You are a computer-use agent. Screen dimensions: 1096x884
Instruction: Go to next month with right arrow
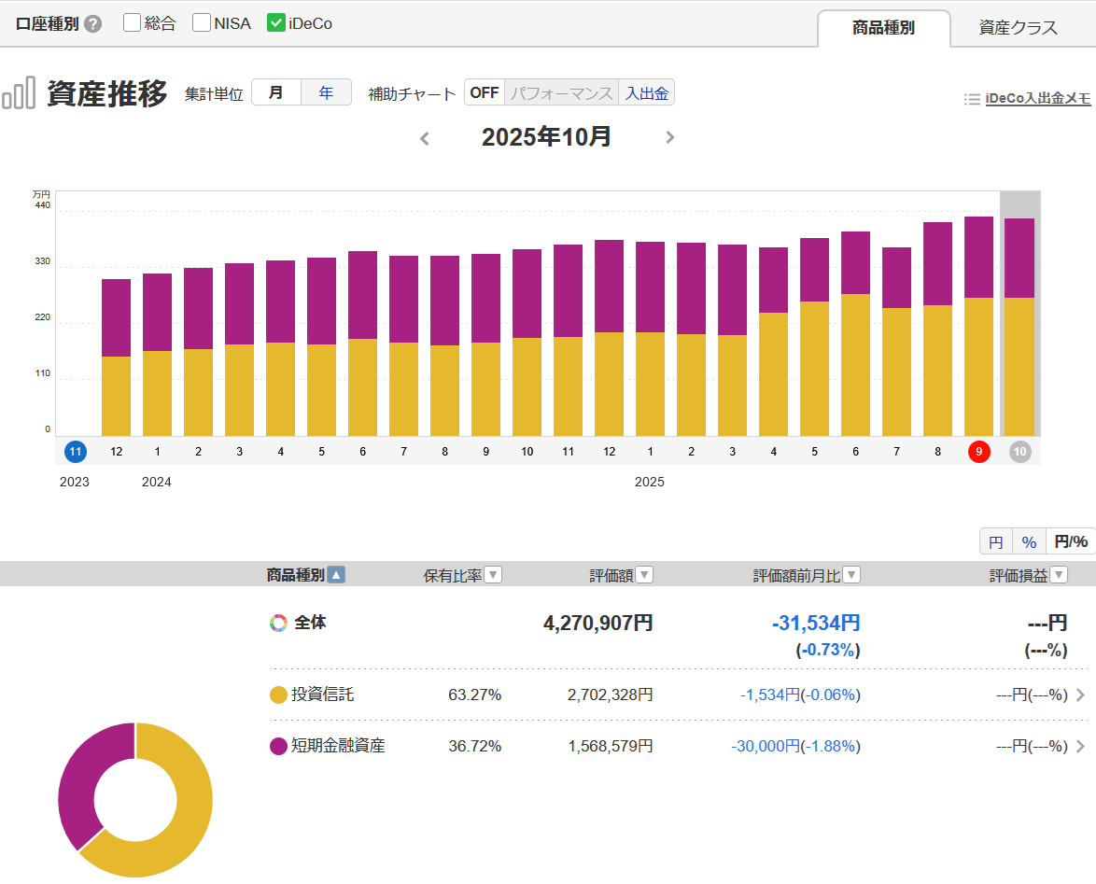click(x=669, y=138)
